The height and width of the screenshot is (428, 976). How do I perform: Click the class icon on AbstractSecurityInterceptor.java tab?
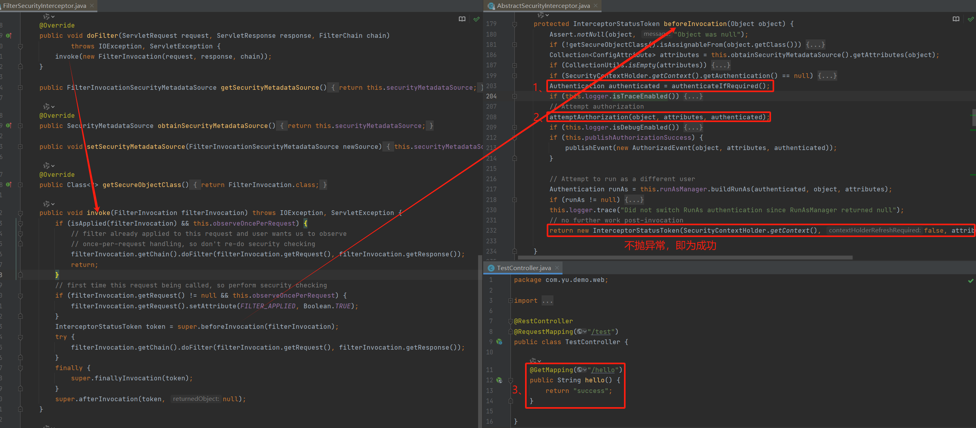pyautogui.click(x=491, y=6)
